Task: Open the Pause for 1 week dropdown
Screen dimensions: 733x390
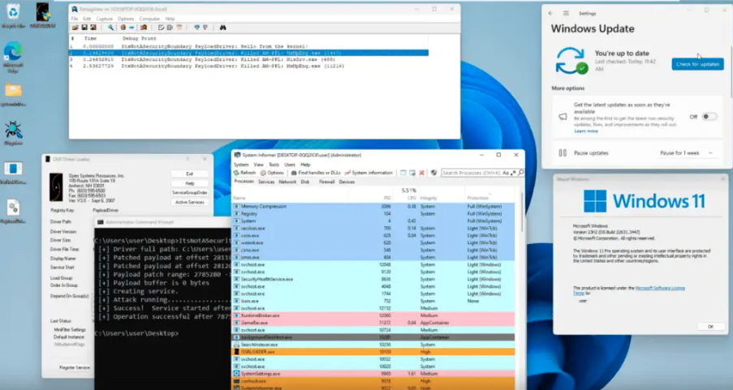Action: pyautogui.click(x=687, y=152)
